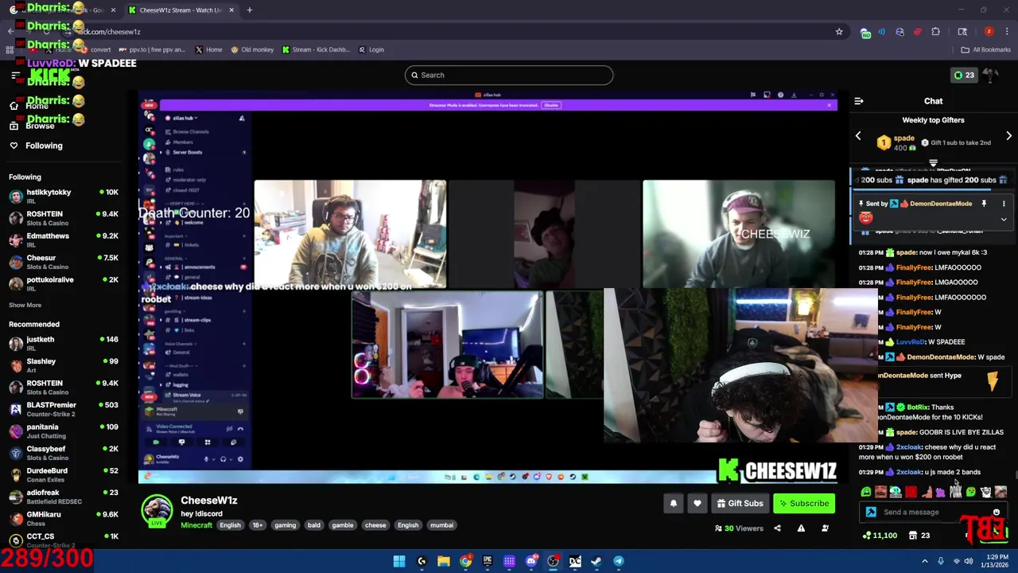1018x573 pixels.
Task: Open recommended channel adirofreak
Action: pos(64,497)
